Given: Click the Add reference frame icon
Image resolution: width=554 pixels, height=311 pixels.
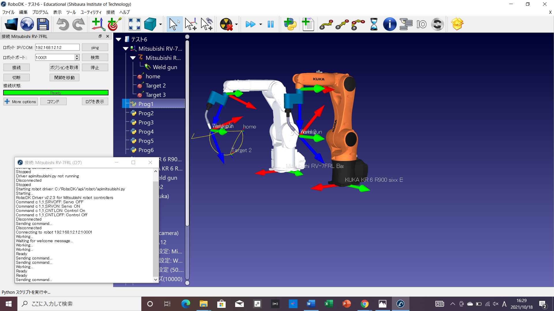Looking at the screenshot, I should pyautogui.click(x=98, y=24).
